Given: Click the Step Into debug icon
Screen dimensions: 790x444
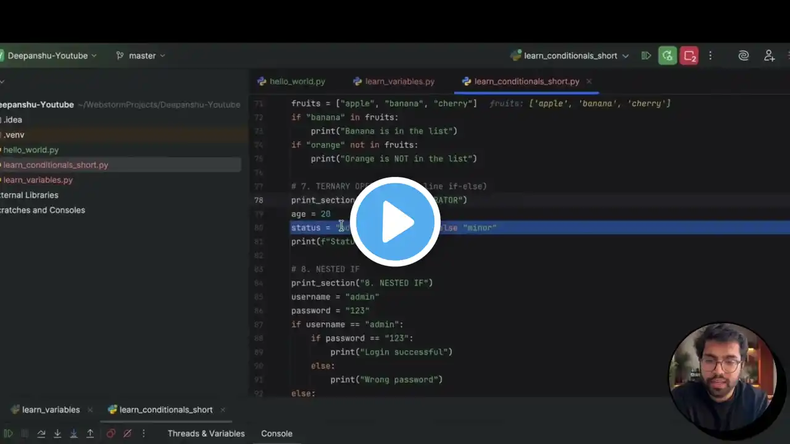Looking at the screenshot, I should click(57, 434).
